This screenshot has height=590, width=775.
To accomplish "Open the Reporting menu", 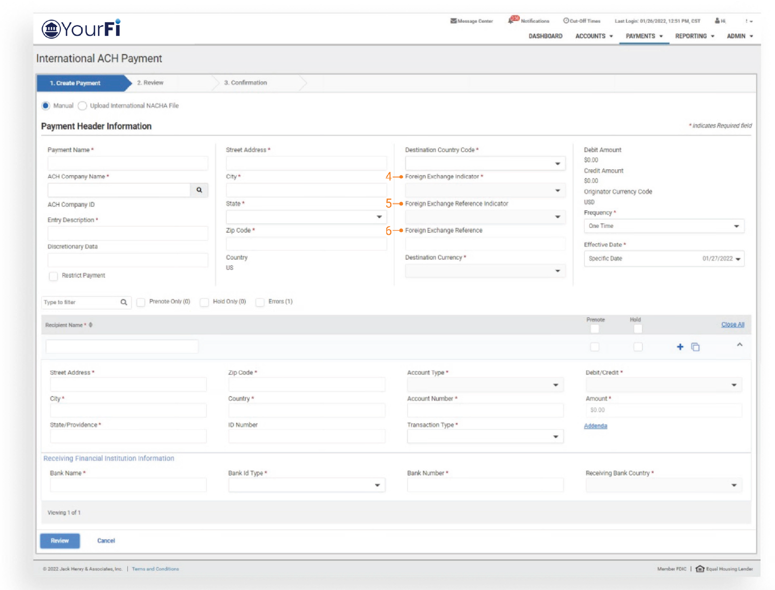I will [694, 36].
